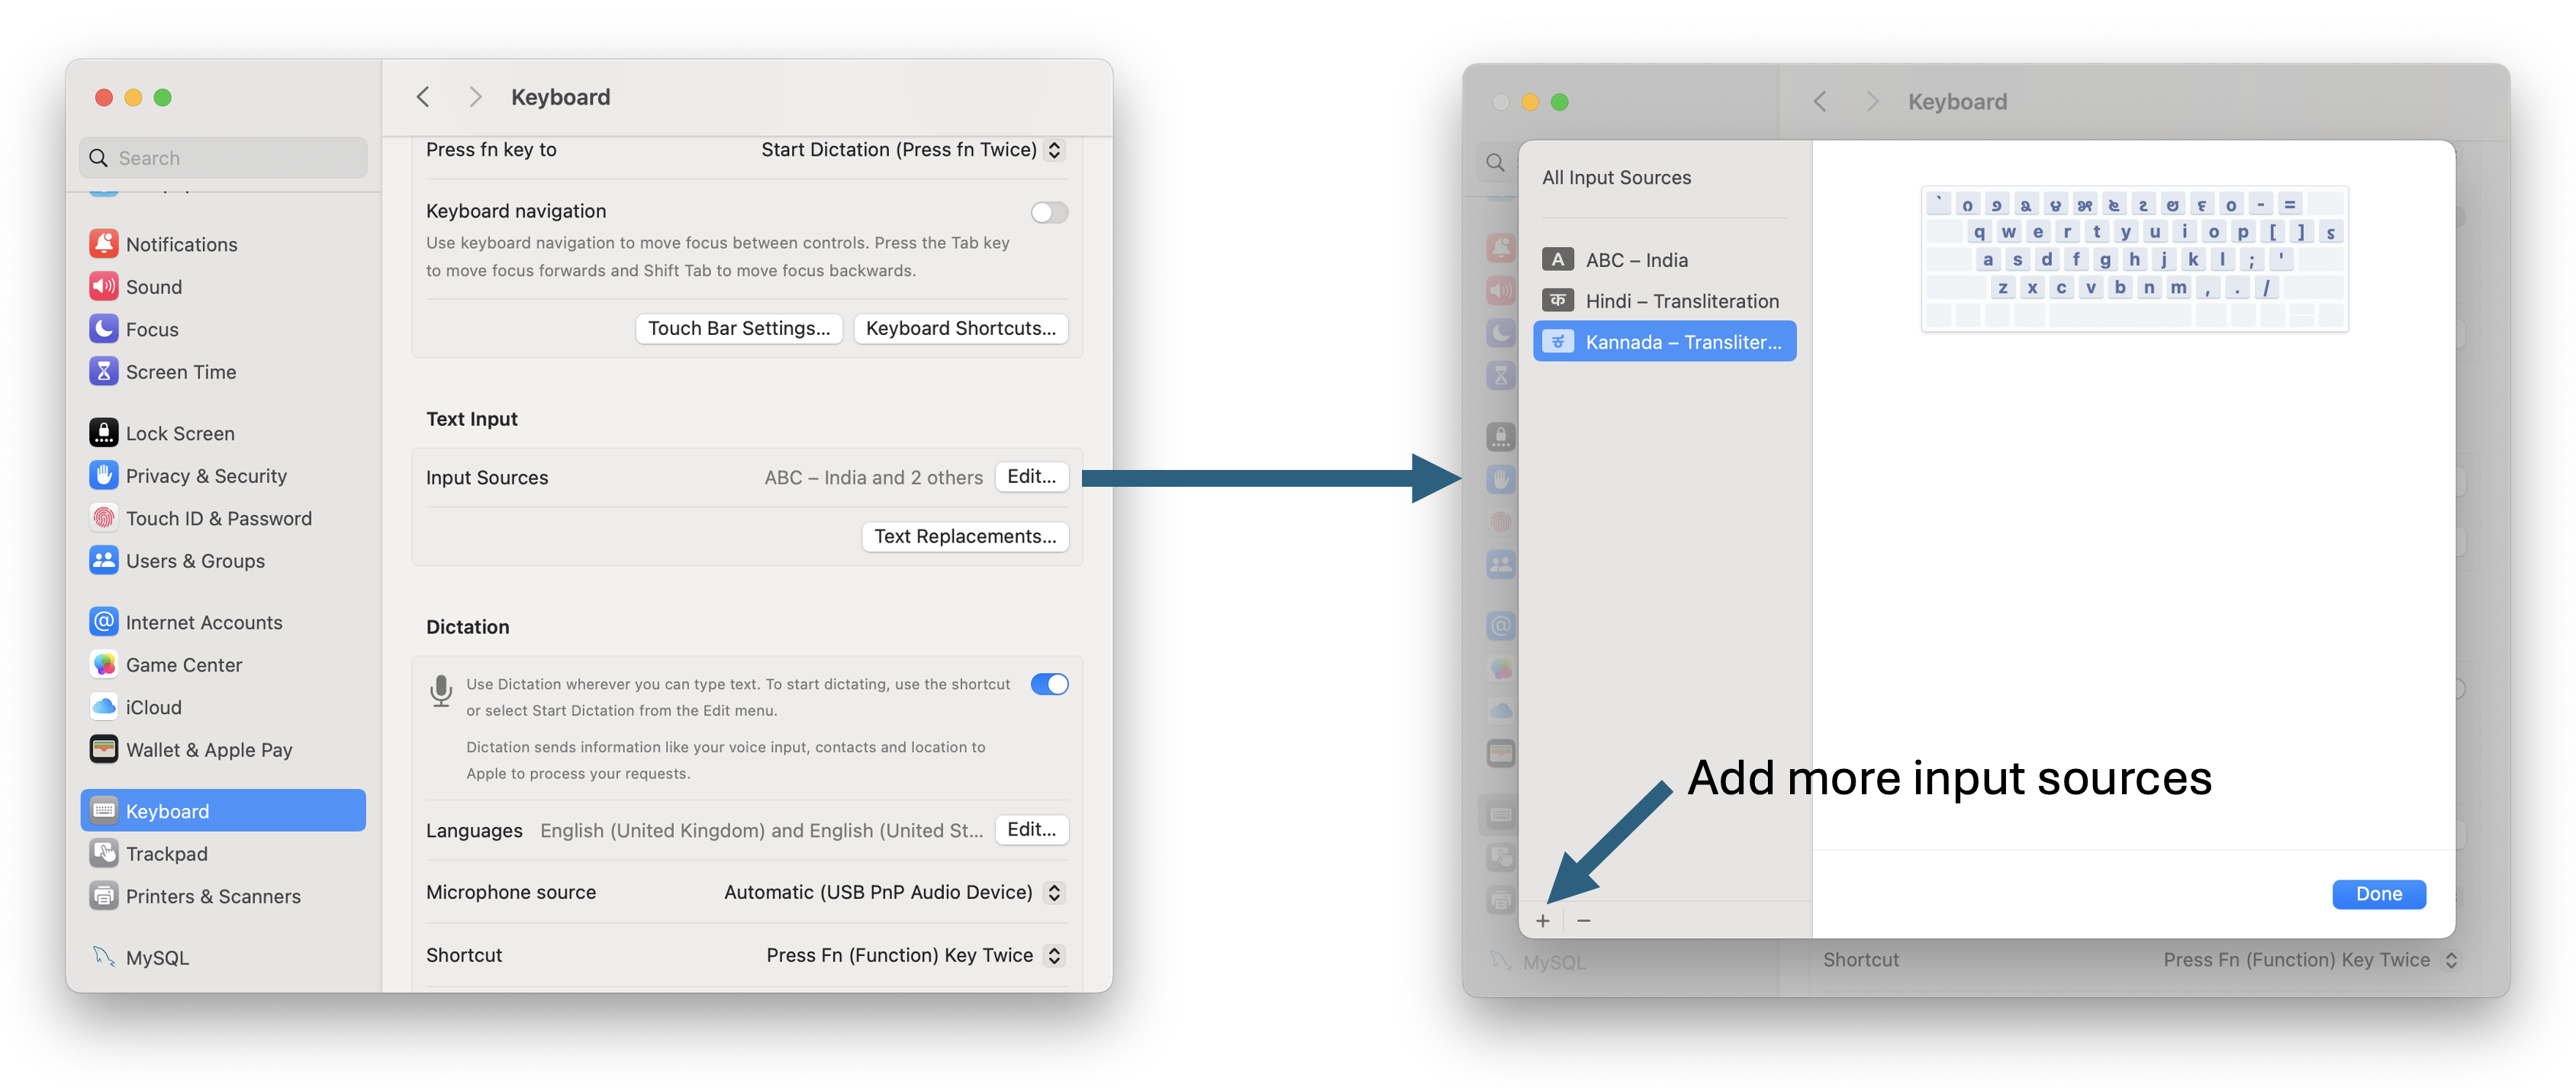Click Edit next to dictation Languages
The width and height of the screenshot is (2576, 1088).
pyautogui.click(x=1032, y=830)
